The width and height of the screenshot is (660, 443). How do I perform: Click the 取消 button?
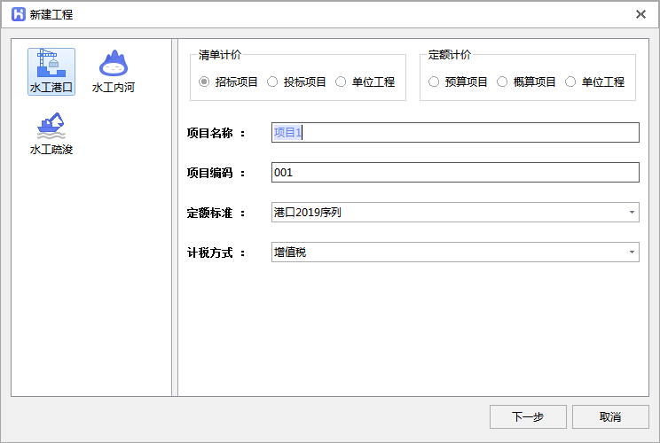tap(610, 417)
